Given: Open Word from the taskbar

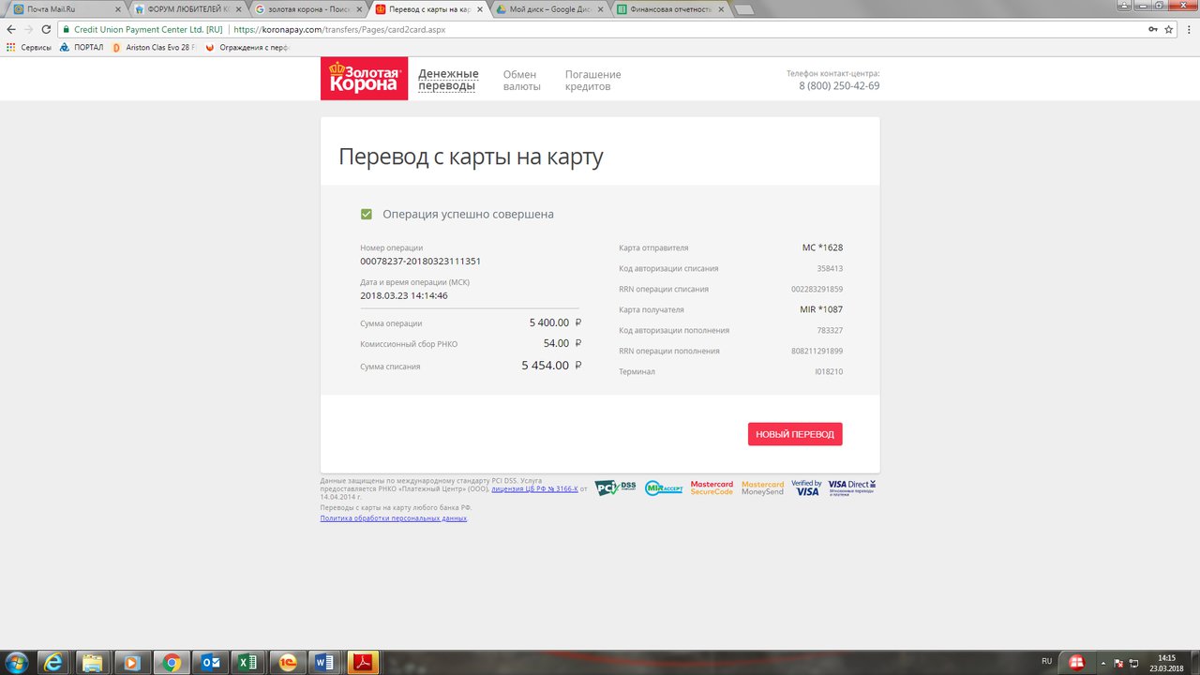Looking at the screenshot, I should click(x=325, y=662).
